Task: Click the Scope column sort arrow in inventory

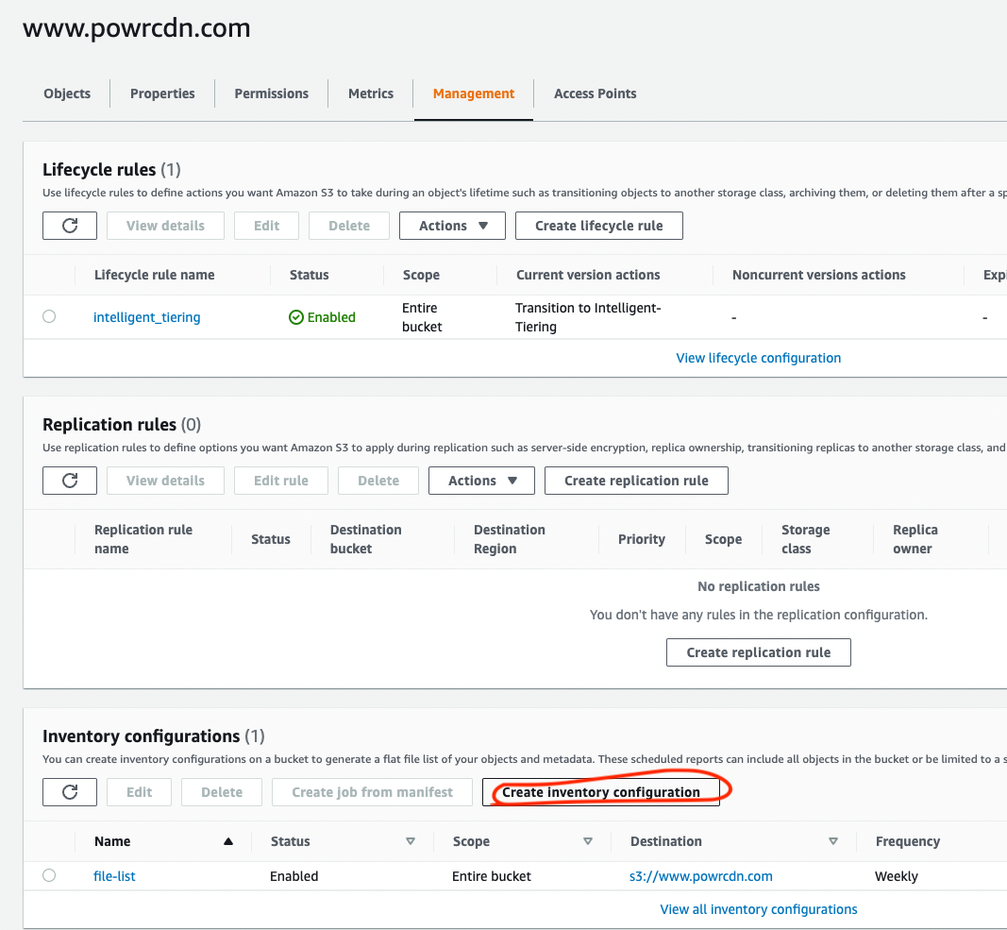Action: [x=588, y=841]
